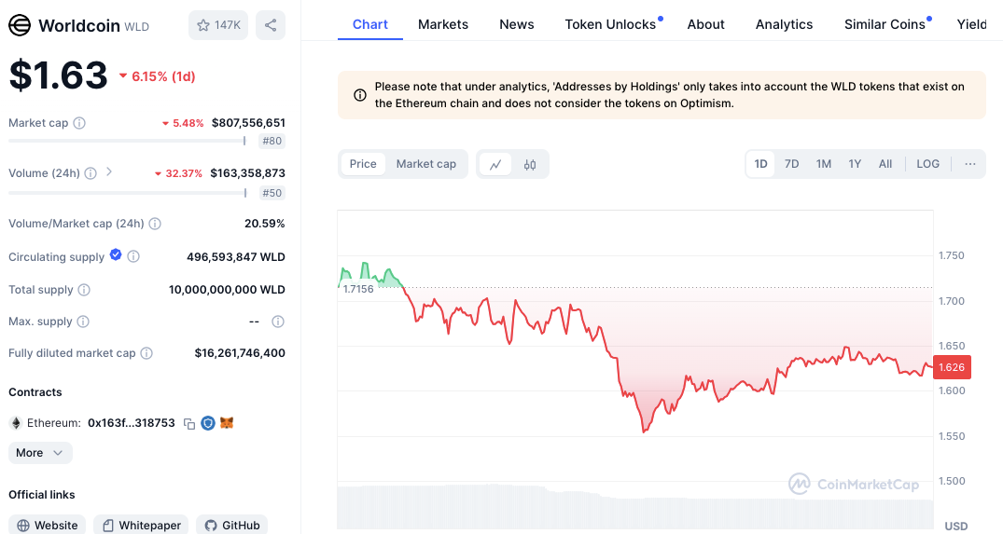
Task: Open the About tab
Action: [x=706, y=24]
